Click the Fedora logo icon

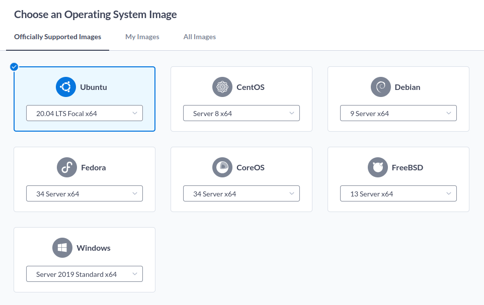(67, 167)
